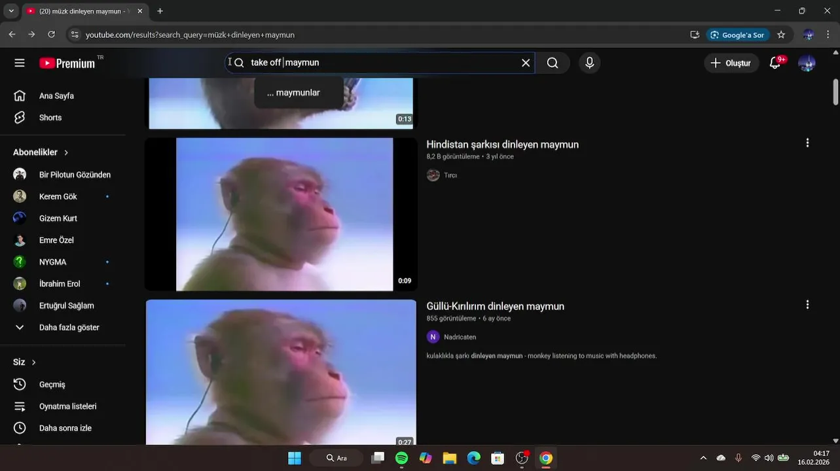Open a new browser tab
This screenshot has width=840, height=471.
[x=160, y=11]
